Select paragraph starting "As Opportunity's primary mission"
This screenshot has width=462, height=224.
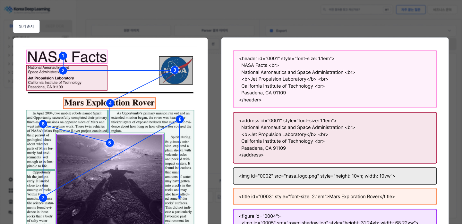coord(152,122)
